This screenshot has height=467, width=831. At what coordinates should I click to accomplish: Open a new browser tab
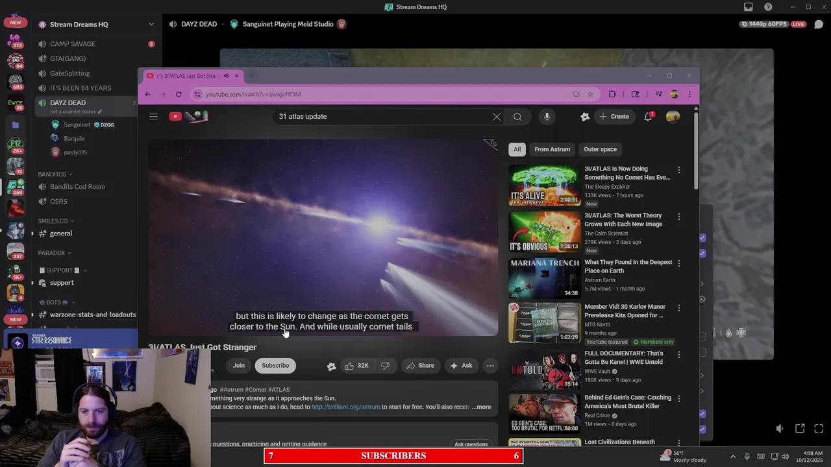point(252,76)
